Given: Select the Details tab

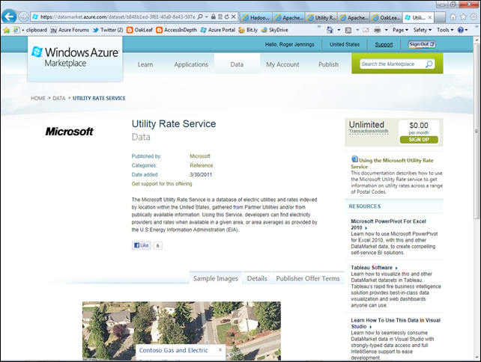Looking at the screenshot, I should click(257, 278).
